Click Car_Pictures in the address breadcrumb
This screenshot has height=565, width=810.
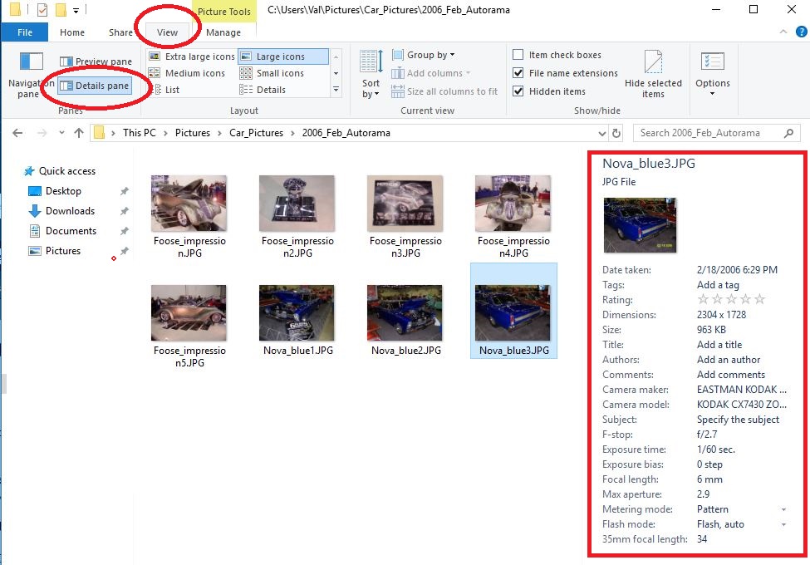pyautogui.click(x=258, y=133)
